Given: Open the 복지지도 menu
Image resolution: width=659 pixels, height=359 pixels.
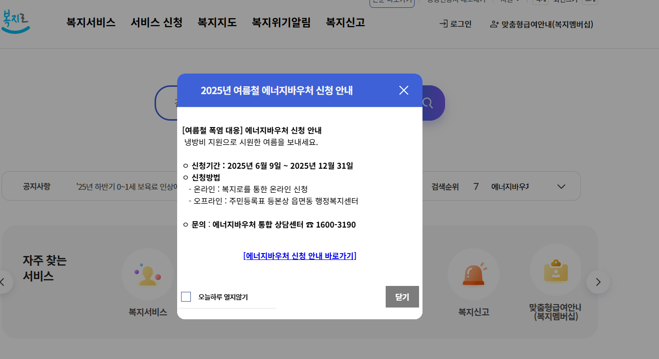Looking at the screenshot, I should 216,23.
